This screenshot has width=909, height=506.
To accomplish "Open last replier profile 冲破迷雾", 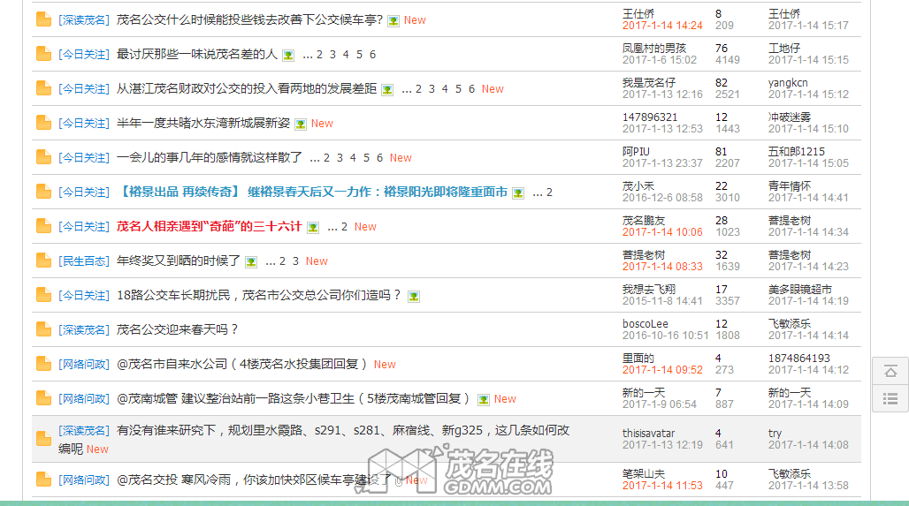I will point(790,117).
